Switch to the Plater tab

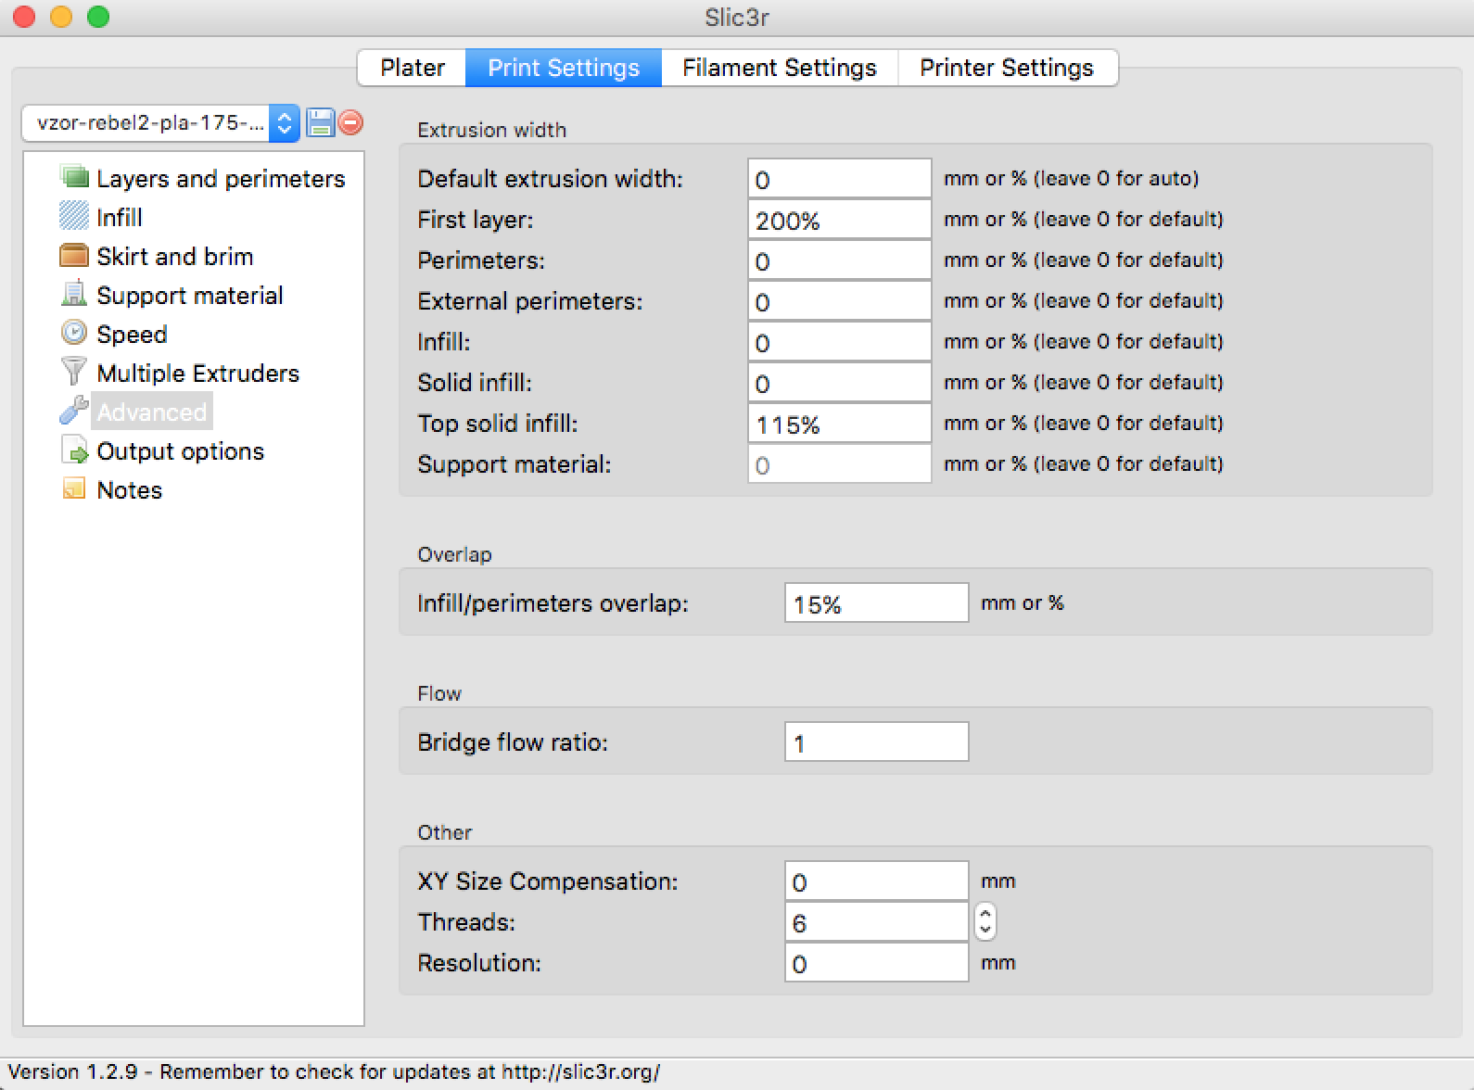[413, 68]
